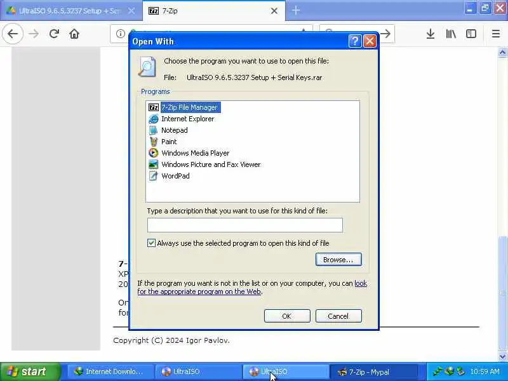Switch to first UltraISO taskbar button
The image size is (508, 381).
198,371
